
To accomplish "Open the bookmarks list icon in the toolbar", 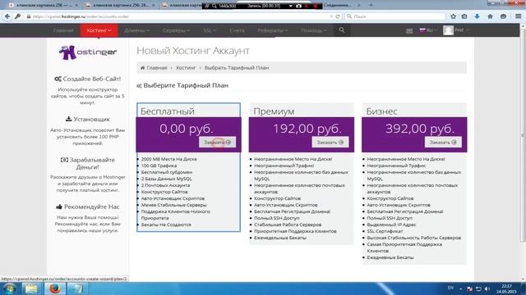I will [464, 16].
